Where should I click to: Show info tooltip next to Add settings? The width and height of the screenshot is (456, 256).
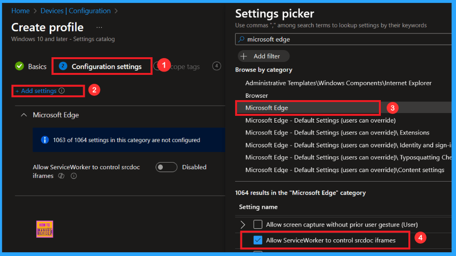pos(62,91)
